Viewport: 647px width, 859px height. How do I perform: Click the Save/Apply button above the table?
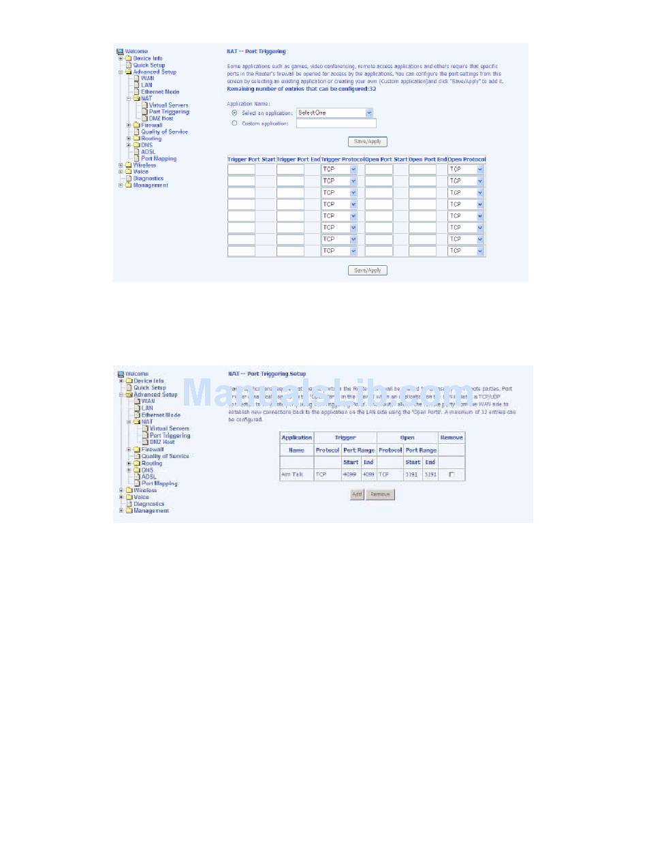368,142
